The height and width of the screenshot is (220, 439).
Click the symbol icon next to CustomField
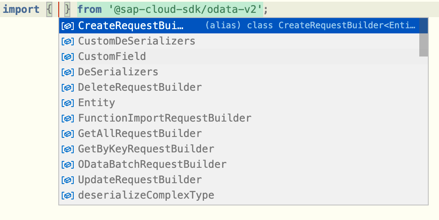(x=68, y=56)
